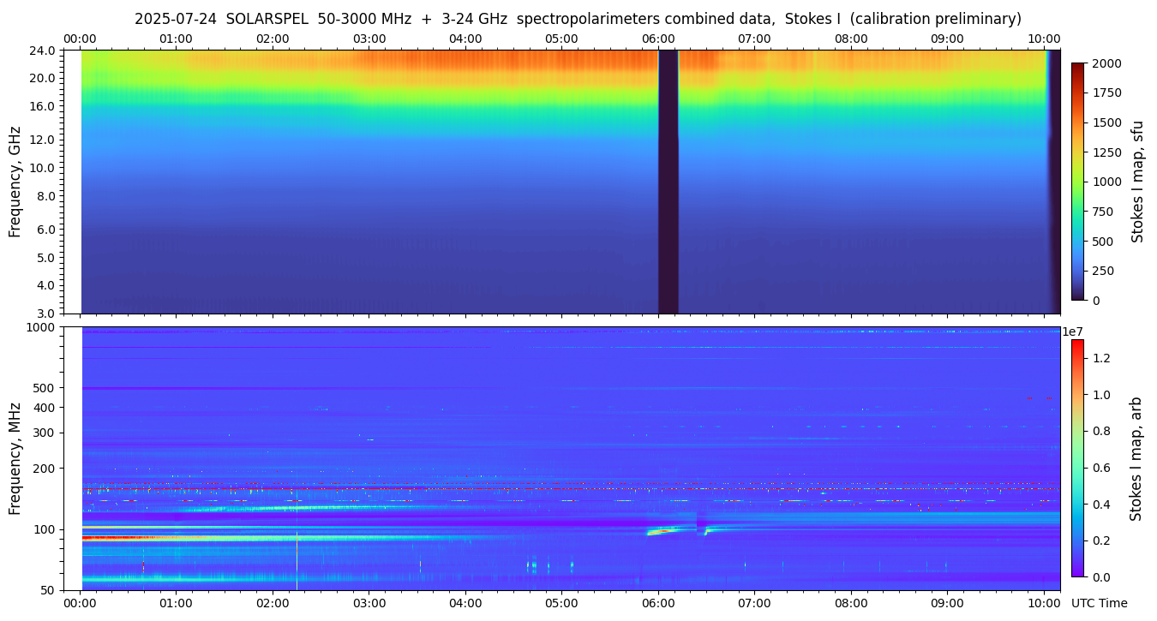1157x621 pixels.
Task: Click the 'Stokes I map, sfu' colorbar label
Action: pyautogui.click(x=1137, y=181)
